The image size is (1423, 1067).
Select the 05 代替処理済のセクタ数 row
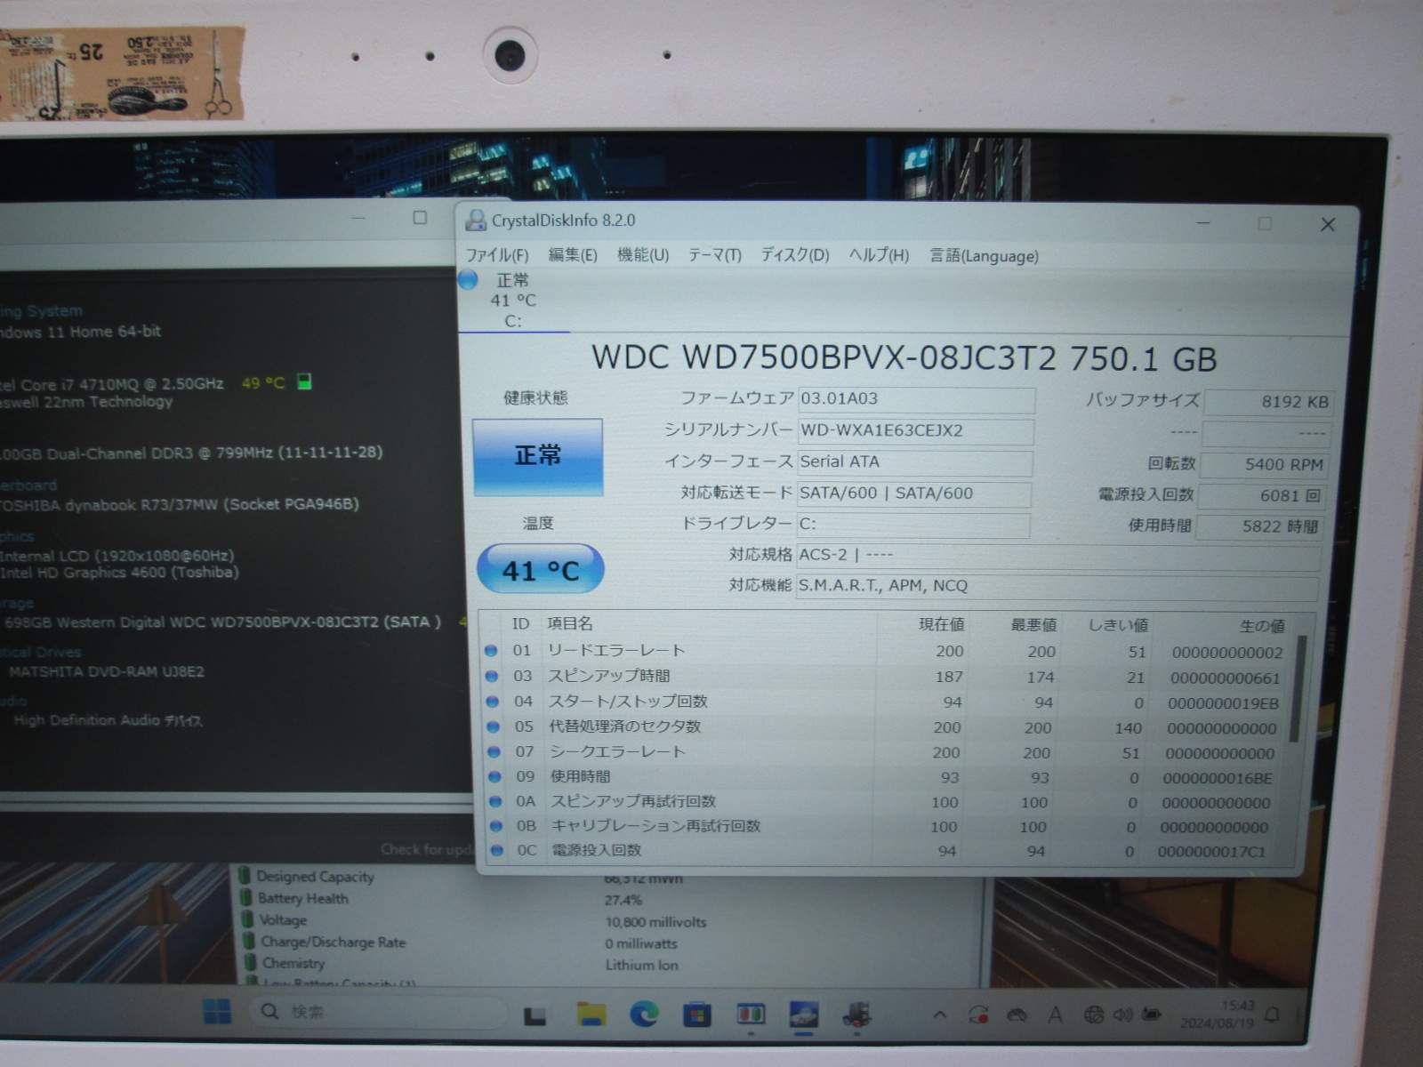886,727
